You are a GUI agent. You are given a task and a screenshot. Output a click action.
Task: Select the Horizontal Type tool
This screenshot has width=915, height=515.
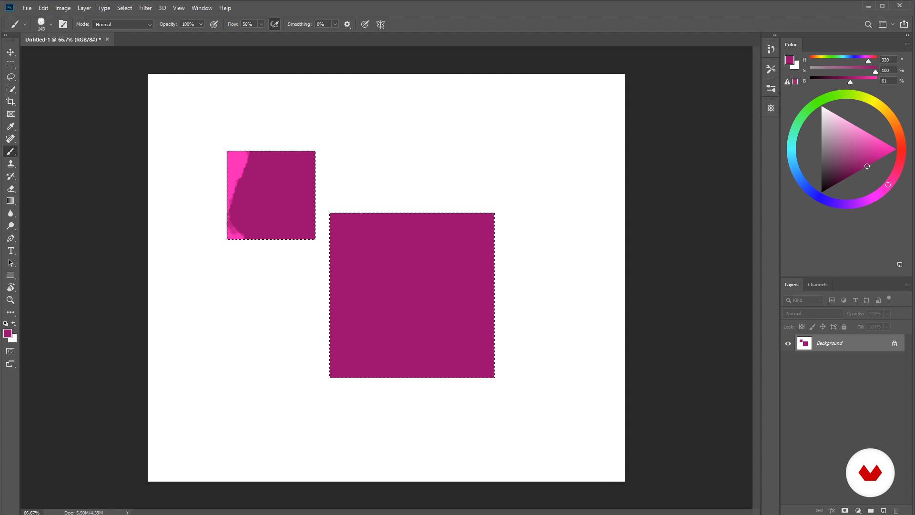(x=10, y=250)
